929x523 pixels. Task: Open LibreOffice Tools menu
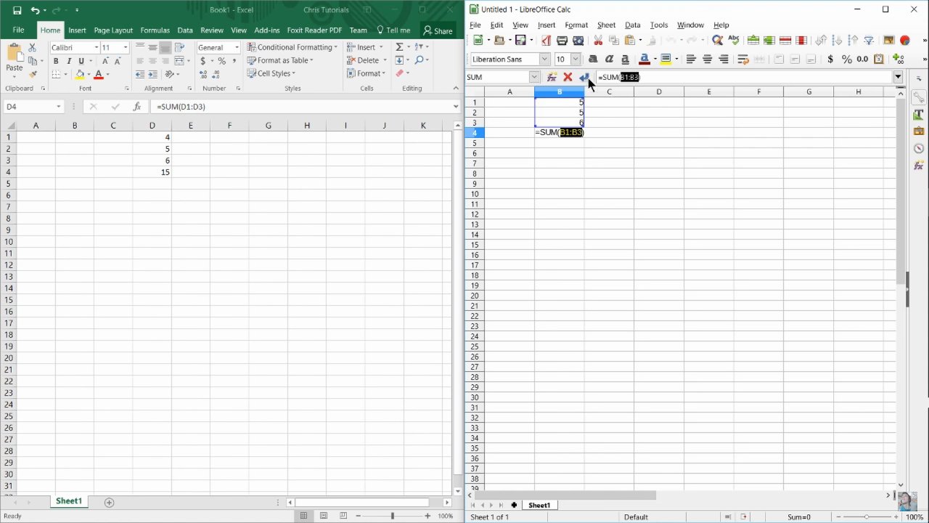pyautogui.click(x=659, y=25)
